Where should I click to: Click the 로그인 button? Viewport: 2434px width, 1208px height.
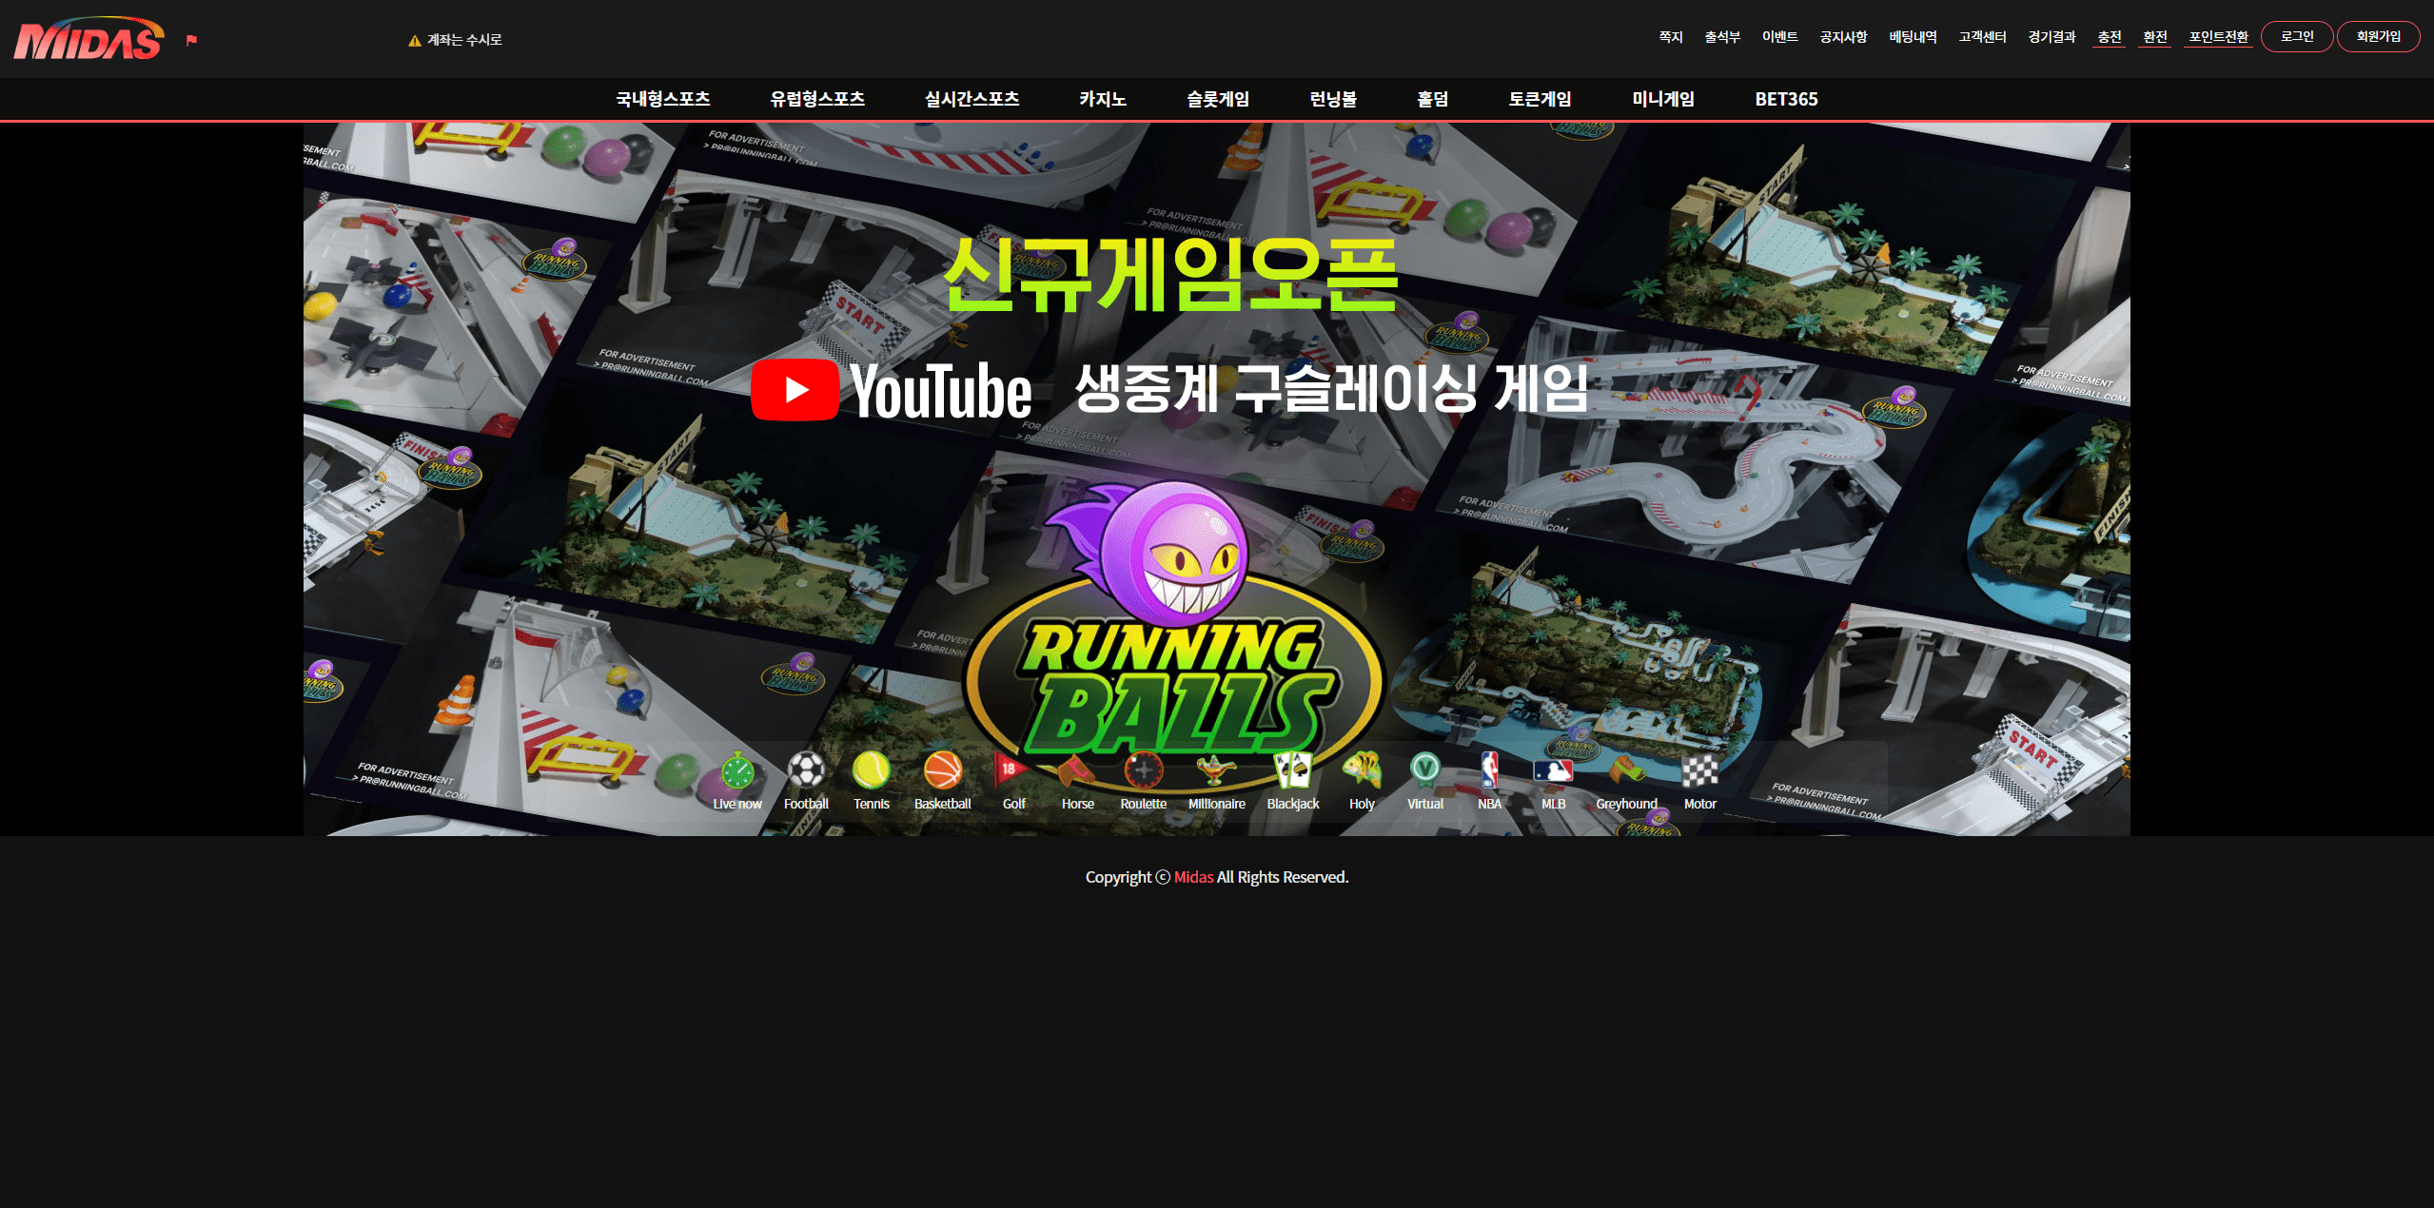click(2297, 36)
